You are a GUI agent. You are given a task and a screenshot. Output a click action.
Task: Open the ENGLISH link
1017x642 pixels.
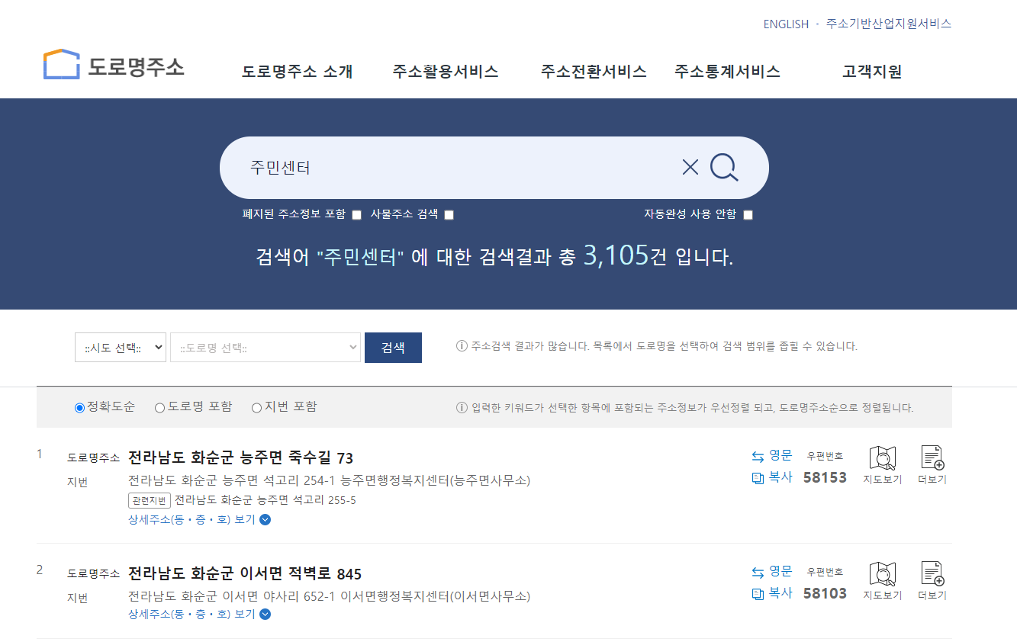coord(786,24)
